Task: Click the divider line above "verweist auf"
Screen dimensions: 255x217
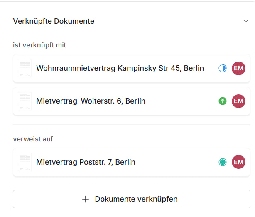Action: coord(131,125)
